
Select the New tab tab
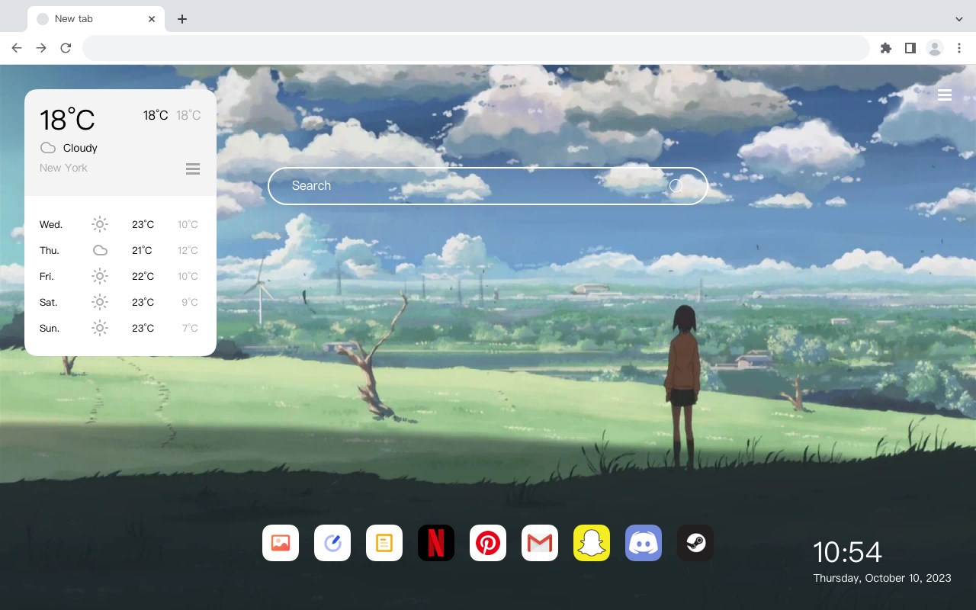(x=96, y=19)
